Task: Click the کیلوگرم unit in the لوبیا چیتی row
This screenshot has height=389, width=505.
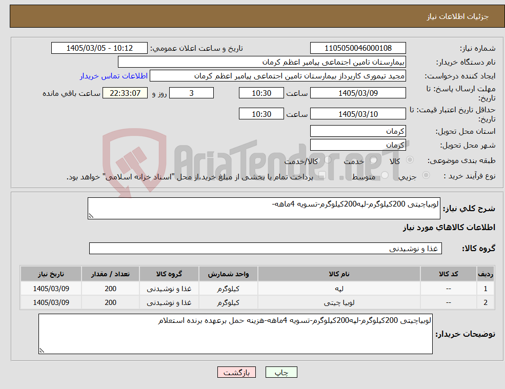Action: click(228, 302)
